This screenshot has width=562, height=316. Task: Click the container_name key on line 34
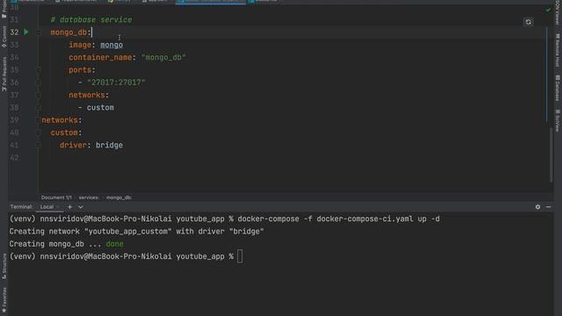(x=100, y=57)
